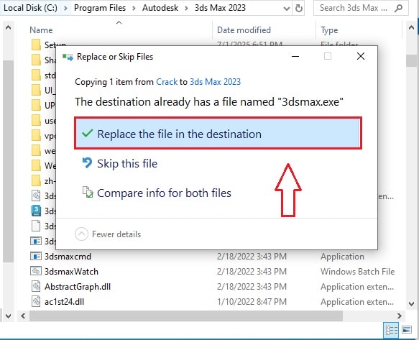Click the folder icon beside 'zh-'
419x340 pixels.
[36, 180]
